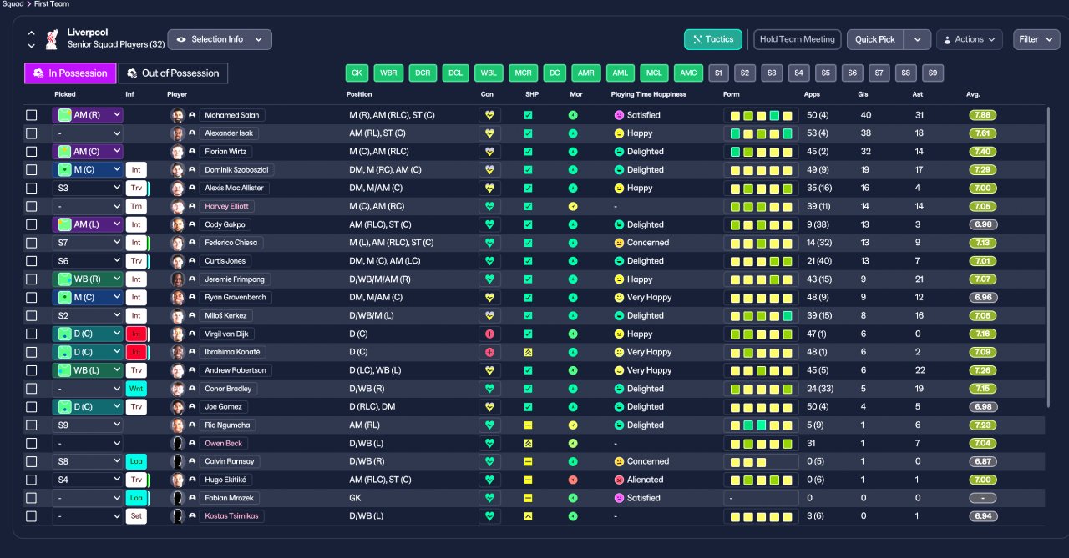Screen dimensions: 1069x558
Task: Click the eye icon in Selection Info
Action: (181, 39)
